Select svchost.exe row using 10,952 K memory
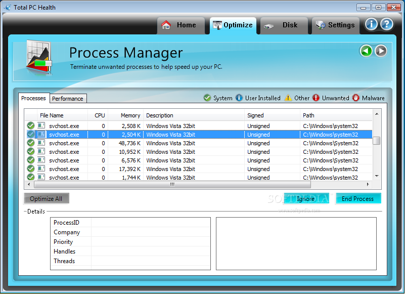The image size is (405, 294). 198,152
